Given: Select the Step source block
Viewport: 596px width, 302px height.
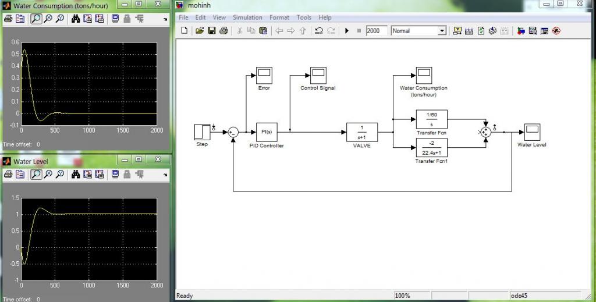Looking at the screenshot, I should tap(202, 132).
